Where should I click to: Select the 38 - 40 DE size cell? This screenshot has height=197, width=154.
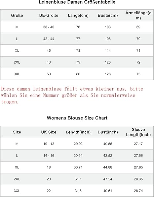pyautogui.click(x=49, y=27)
